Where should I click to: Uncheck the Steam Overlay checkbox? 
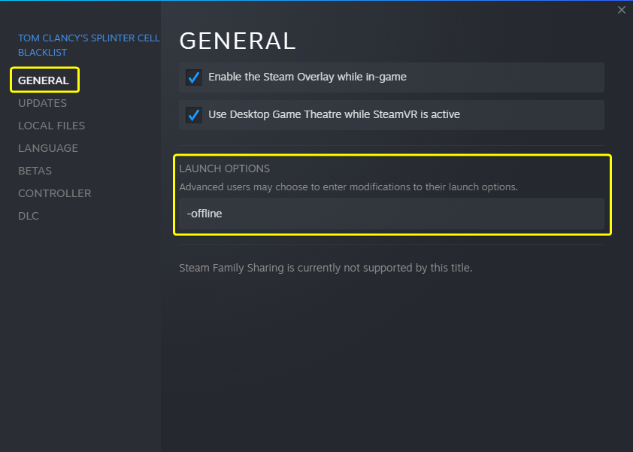pos(194,77)
